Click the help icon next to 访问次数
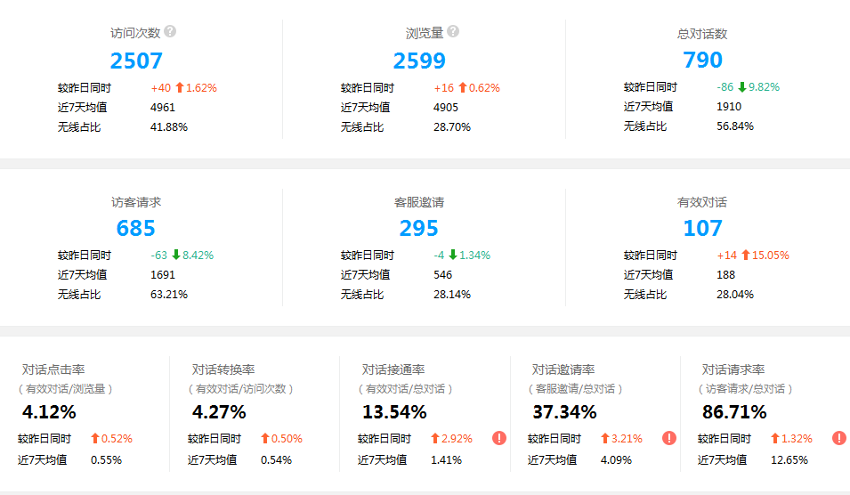 170,31
